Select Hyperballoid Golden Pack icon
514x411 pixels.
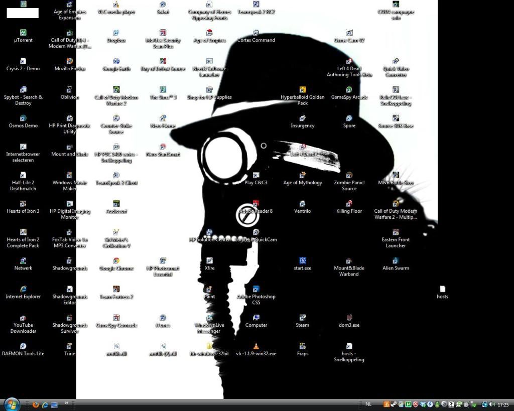(303, 96)
